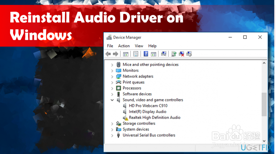Select the Processors chip icon
Image resolution: width=276 pixels, height=154 pixels.
(118, 88)
